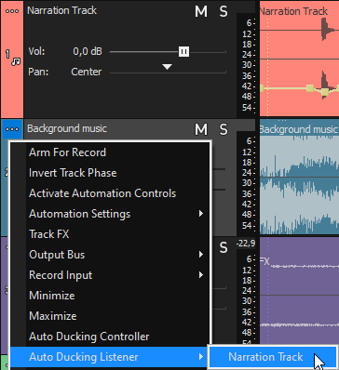Solo the Background music track
The width and height of the screenshot is (339, 370).
pos(224,130)
